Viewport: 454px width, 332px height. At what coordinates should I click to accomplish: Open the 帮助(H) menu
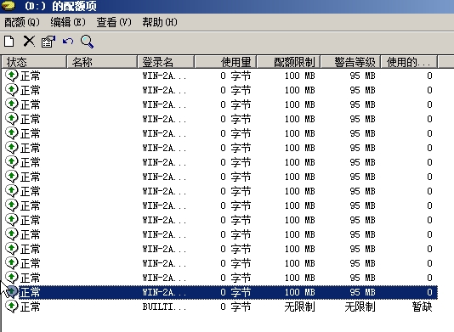pos(160,22)
